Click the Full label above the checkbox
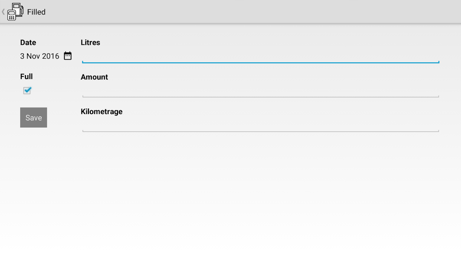 point(27,76)
